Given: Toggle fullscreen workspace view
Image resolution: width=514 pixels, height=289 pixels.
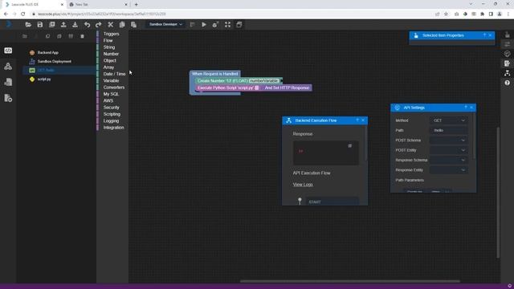Looking at the screenshot, I should (227, 25).
